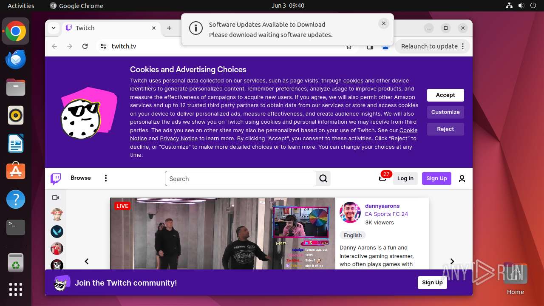Open the system status menu in top bar

(521, 6)
